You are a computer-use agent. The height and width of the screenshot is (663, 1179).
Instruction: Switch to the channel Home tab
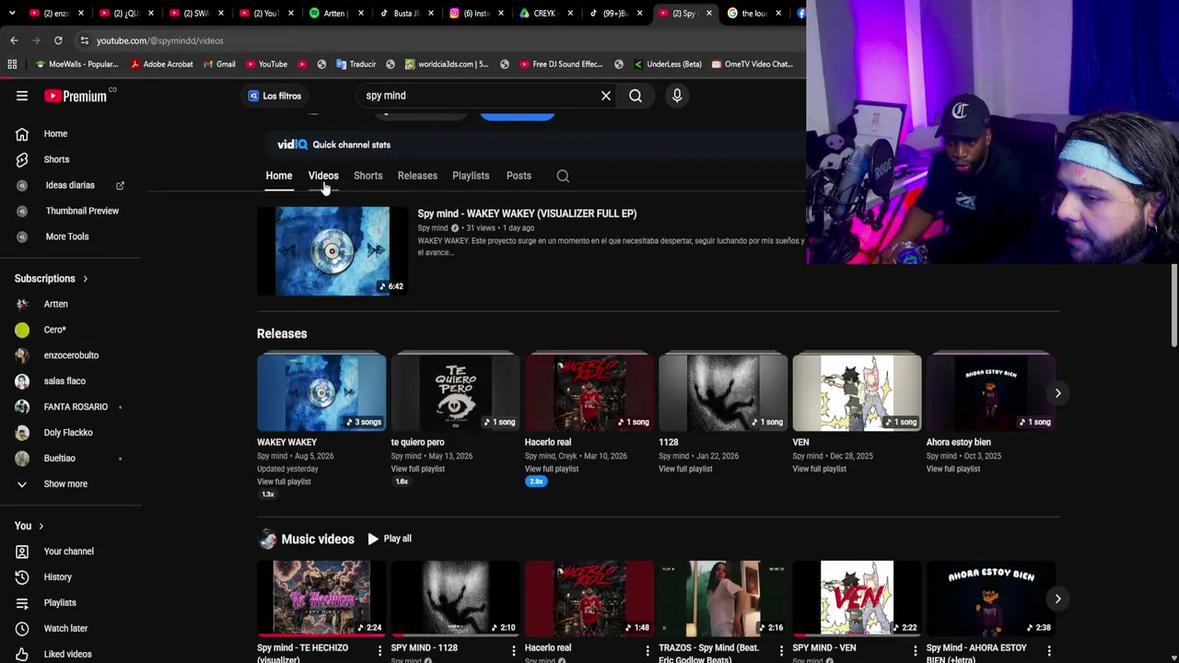(x=279, y=176)
